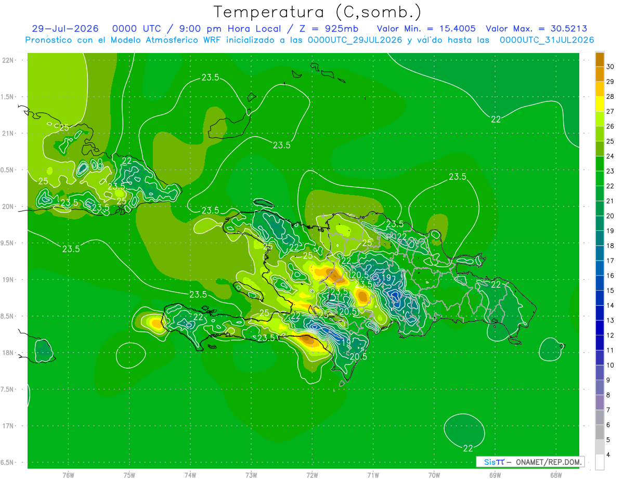Pick the purple legend swatch between 7 and 8
Viewport: 624px width, 482px height.
coord(600,402)
